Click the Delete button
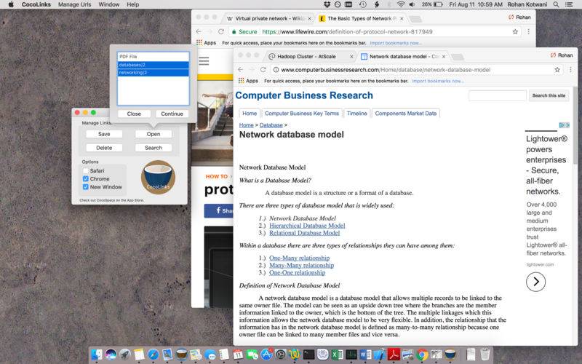Screen dimensions: 582x364 104,148
